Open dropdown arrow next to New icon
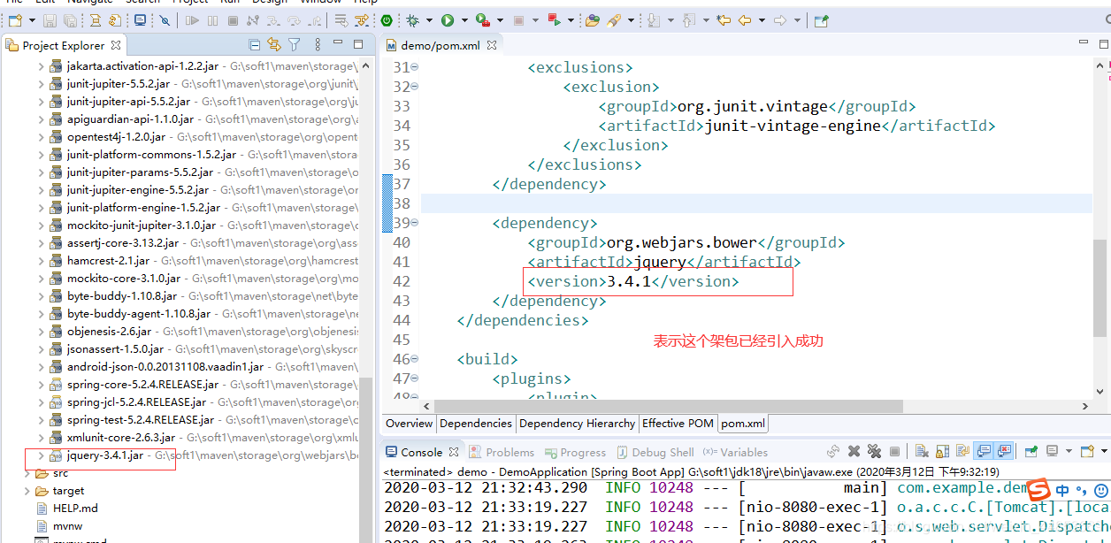The height and width of the screenshot is (543, 1111). pos(32,20)
